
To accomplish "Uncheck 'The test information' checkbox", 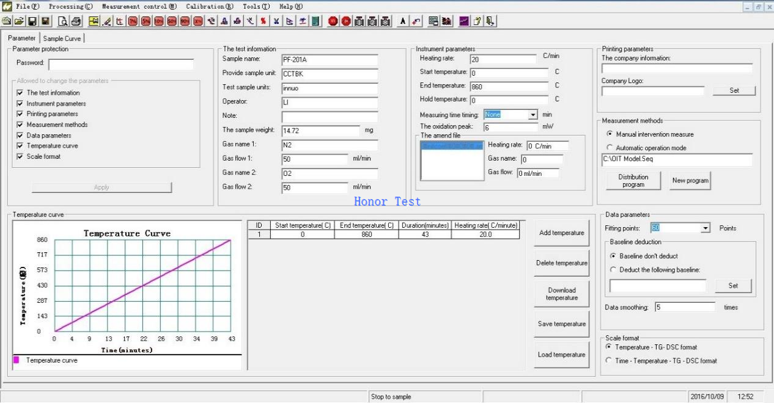I will click(x=20, y=93).
